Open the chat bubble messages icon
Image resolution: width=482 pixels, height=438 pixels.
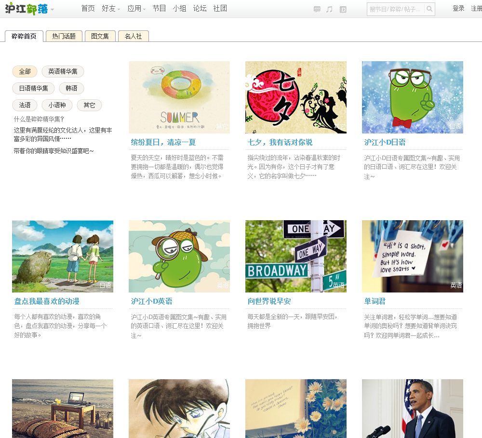tap(317, 9)
